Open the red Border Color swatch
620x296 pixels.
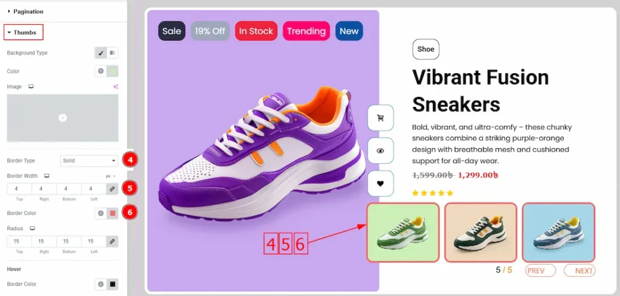[113, 213]
